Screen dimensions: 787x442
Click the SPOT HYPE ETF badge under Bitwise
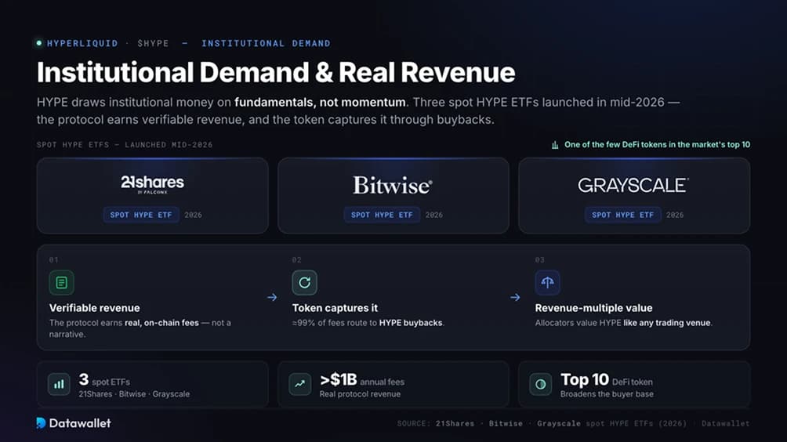(x=382, y=215)
